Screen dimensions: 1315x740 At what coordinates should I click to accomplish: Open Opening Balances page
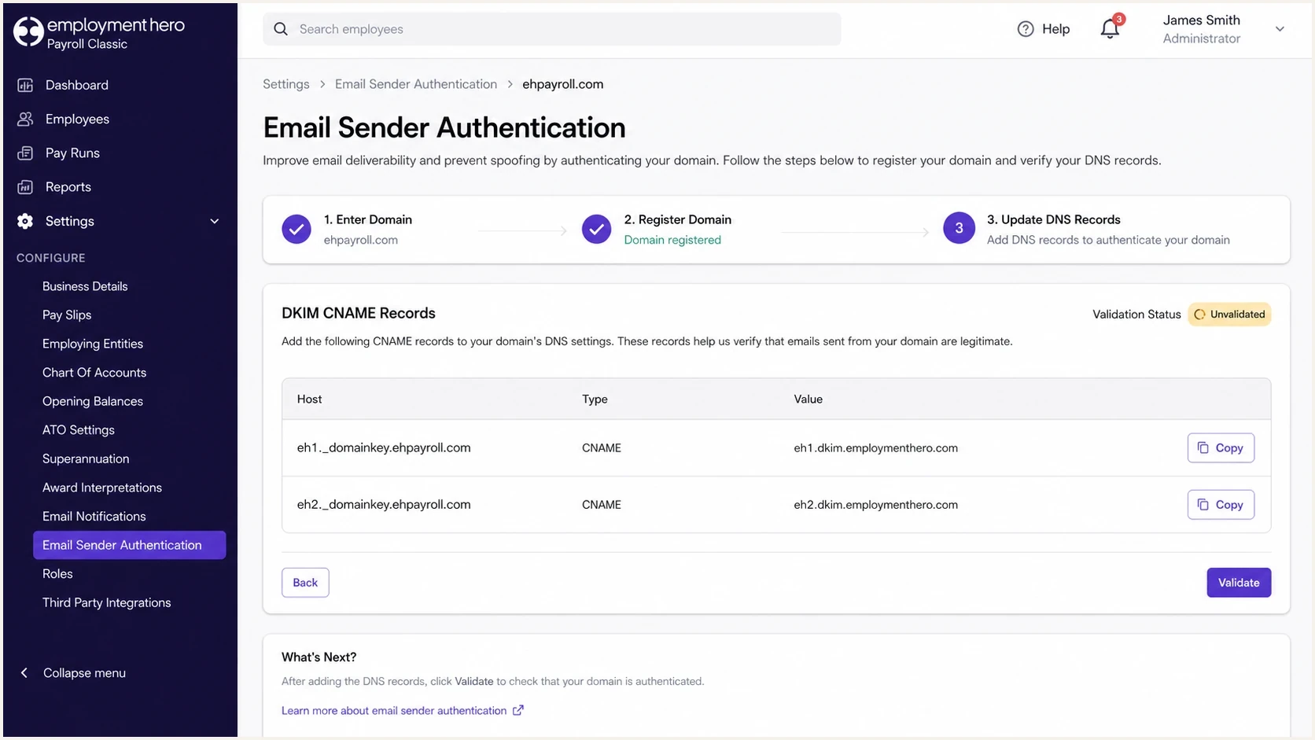tap(93, 401)
